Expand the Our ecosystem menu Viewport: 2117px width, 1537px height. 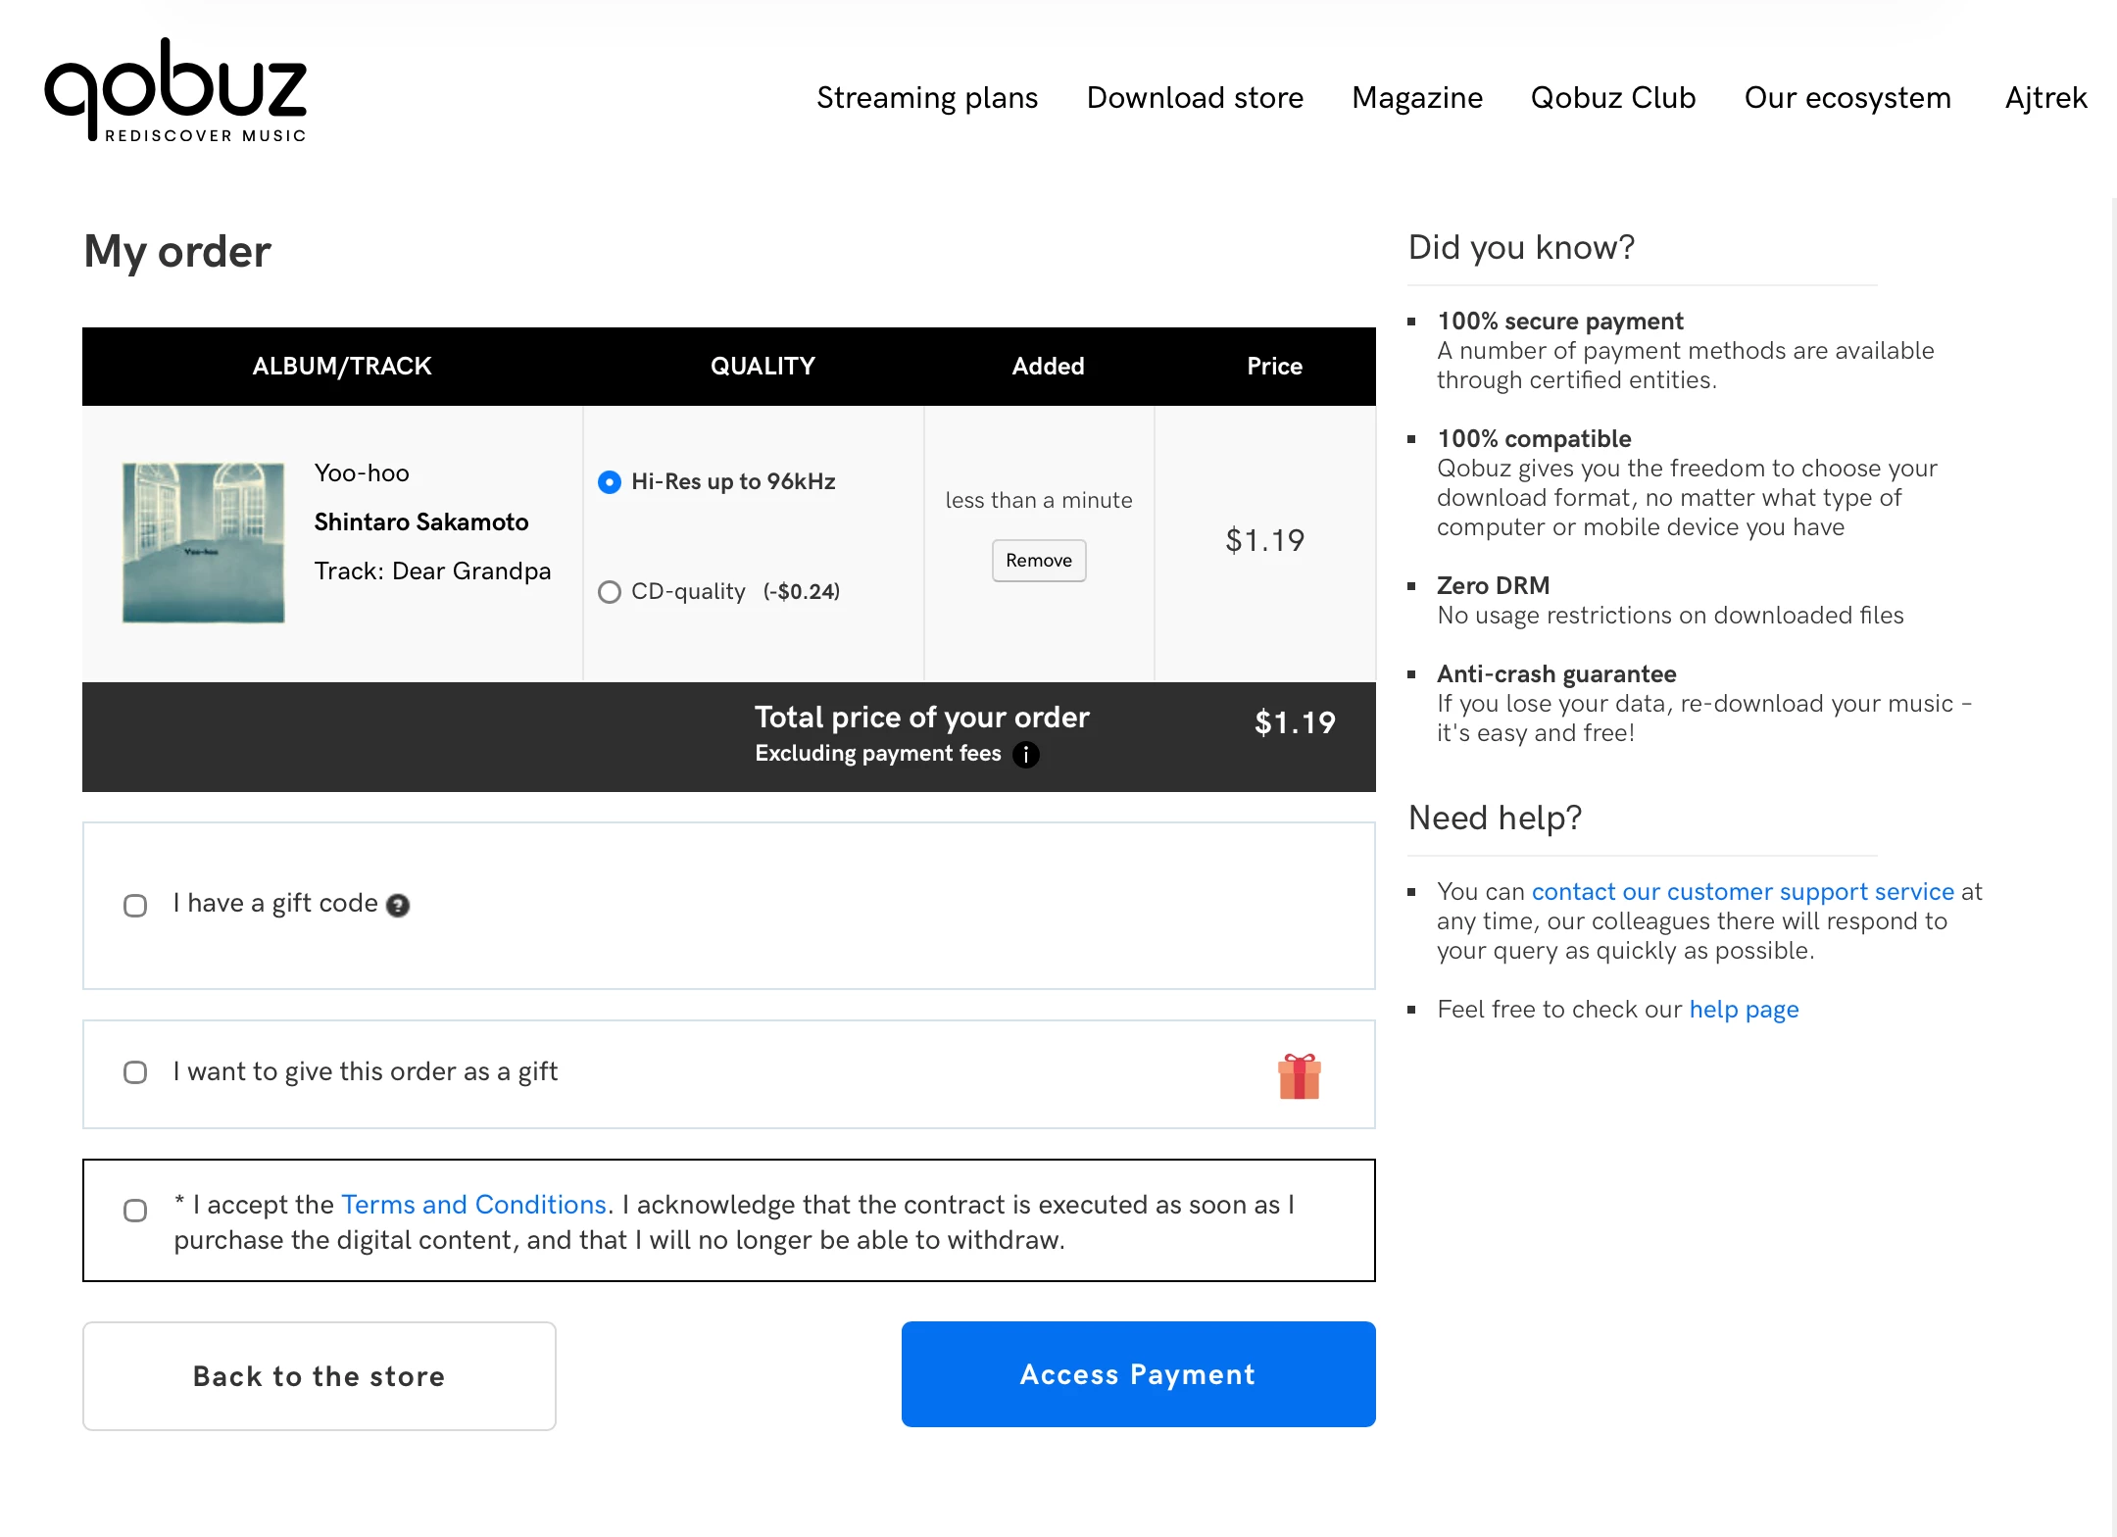tap(1847, 98)
